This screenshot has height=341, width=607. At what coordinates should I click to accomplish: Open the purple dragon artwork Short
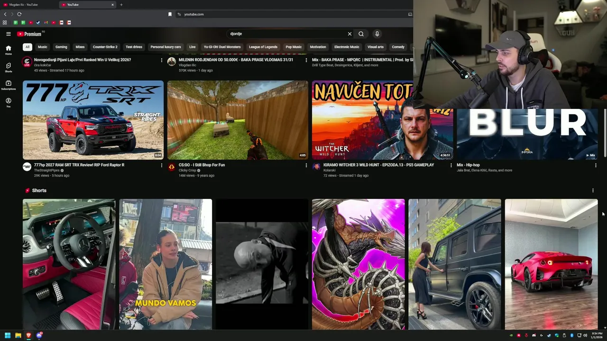click(x=359, y=264)
